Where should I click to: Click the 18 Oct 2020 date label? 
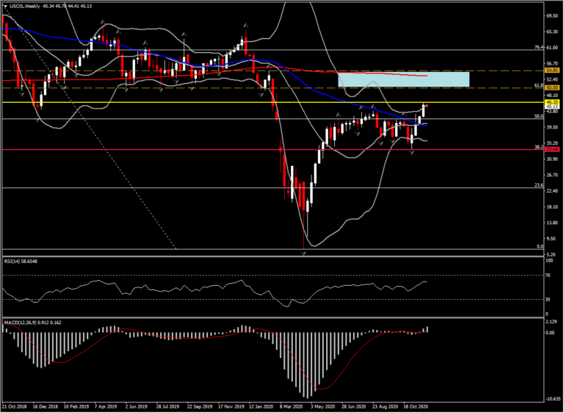click(x=416, y=406)
